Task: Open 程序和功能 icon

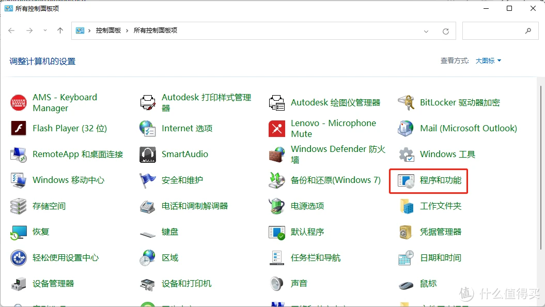Action: (x=406, y=181)
